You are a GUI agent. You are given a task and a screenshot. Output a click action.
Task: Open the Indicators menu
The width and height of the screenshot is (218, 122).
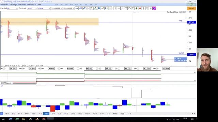coord(31,4)
